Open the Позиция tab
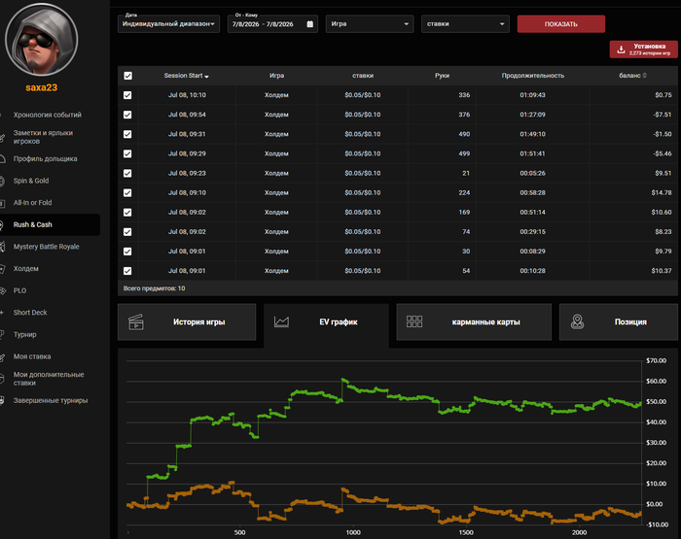Image resolution: width=681 pixels, height=539 pixels. pos(619,321)
